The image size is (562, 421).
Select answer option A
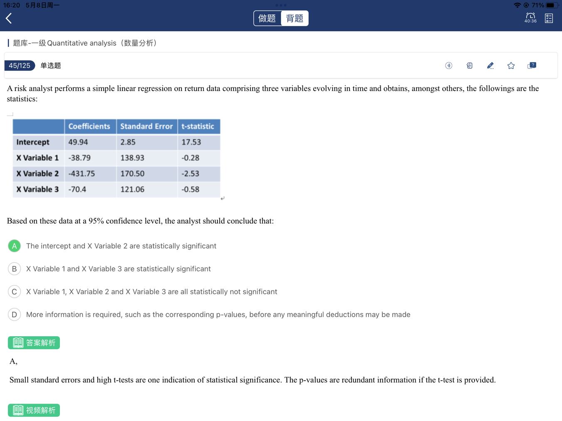(15, 246)
